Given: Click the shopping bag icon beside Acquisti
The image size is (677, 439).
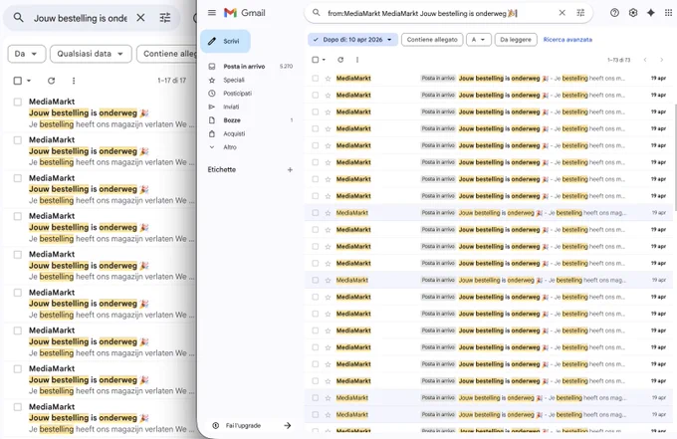Looking at the screenshot, I should point(211,133).
